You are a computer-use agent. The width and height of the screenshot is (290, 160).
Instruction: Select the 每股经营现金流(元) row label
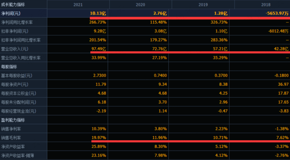[x=19, y=111]
